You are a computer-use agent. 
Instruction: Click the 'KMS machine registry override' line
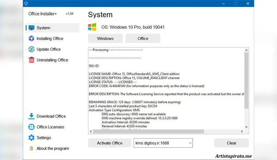click(139, 118)
